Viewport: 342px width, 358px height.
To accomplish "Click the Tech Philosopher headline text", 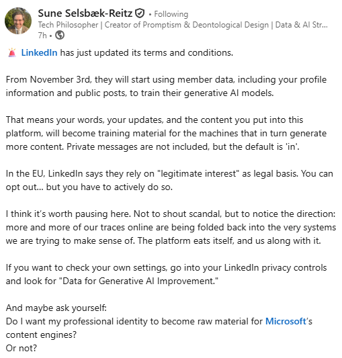I will coord(183,25).
